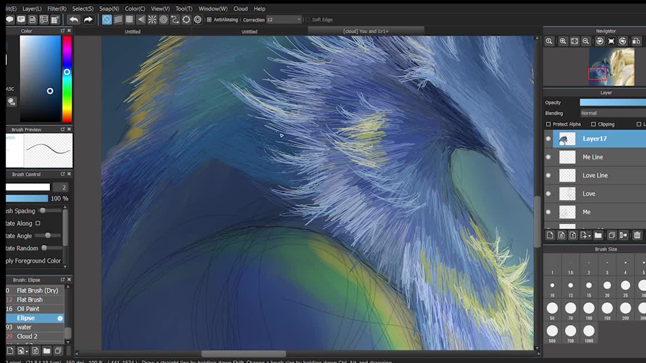This screenshot has width=646, height=363.
Task: Click the speech bubble toolbar icon
Action: point(10,20)
